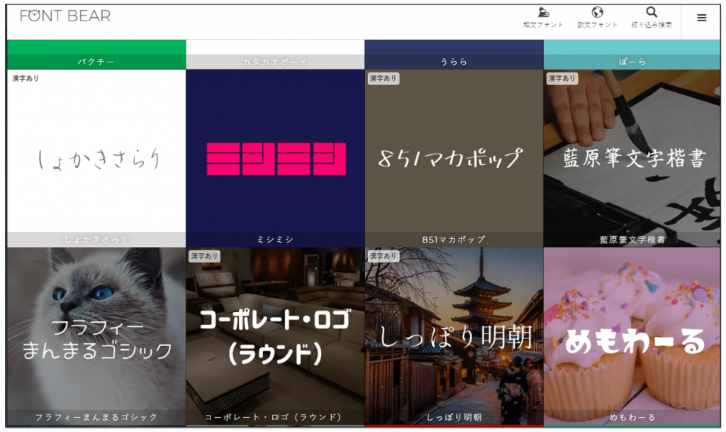Screen dimensions: 726x432
Task: Open the しょかきさらり font preview
Action: [x=96, y=158]
